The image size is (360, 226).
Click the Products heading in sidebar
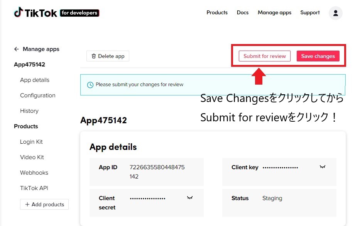(26, 126)
